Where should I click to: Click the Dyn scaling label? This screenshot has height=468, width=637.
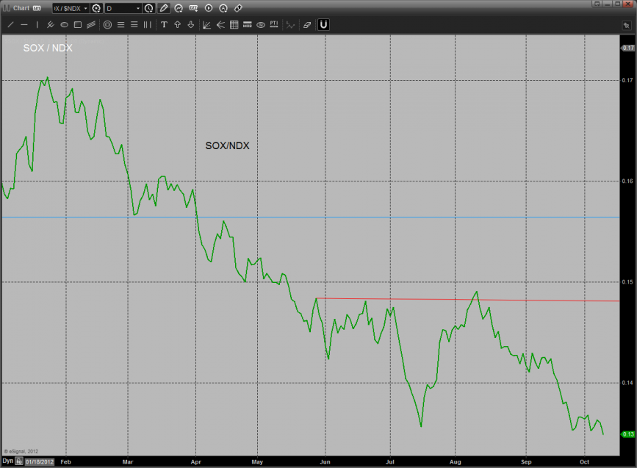[8, 461]
